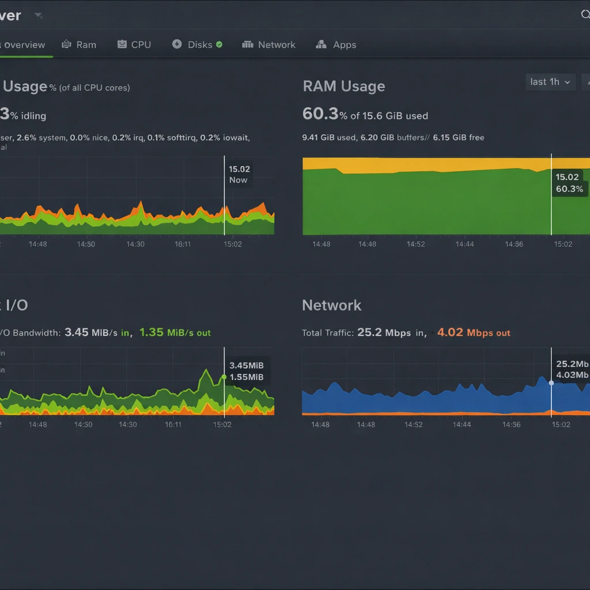Image resolution: width=590 pixels, height=590 pixels.
Task: Open the Network tab label
Action: tap(277, 45)
